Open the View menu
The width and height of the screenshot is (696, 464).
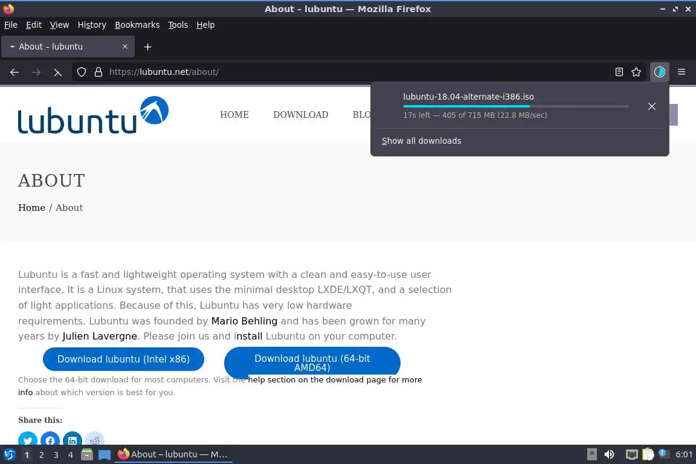59,25
